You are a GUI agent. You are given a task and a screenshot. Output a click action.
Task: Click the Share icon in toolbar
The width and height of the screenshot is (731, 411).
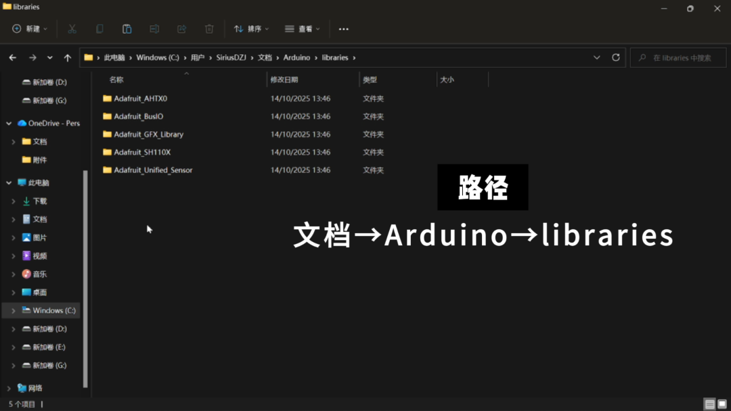[x=181, y=29]
